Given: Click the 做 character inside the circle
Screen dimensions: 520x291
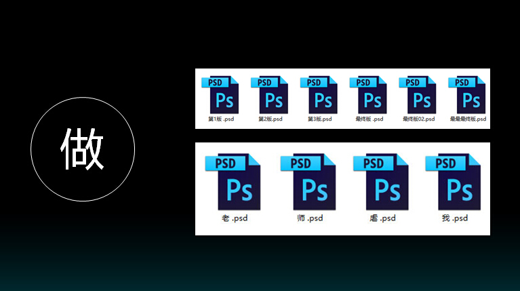Looking at the screenshot, I should 82,149.
